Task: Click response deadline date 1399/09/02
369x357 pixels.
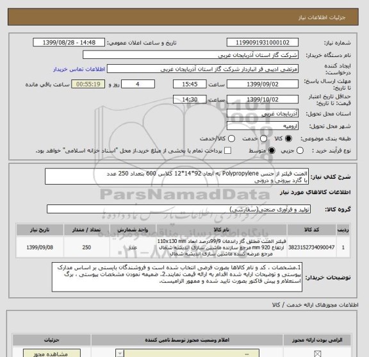Action: 263,84
